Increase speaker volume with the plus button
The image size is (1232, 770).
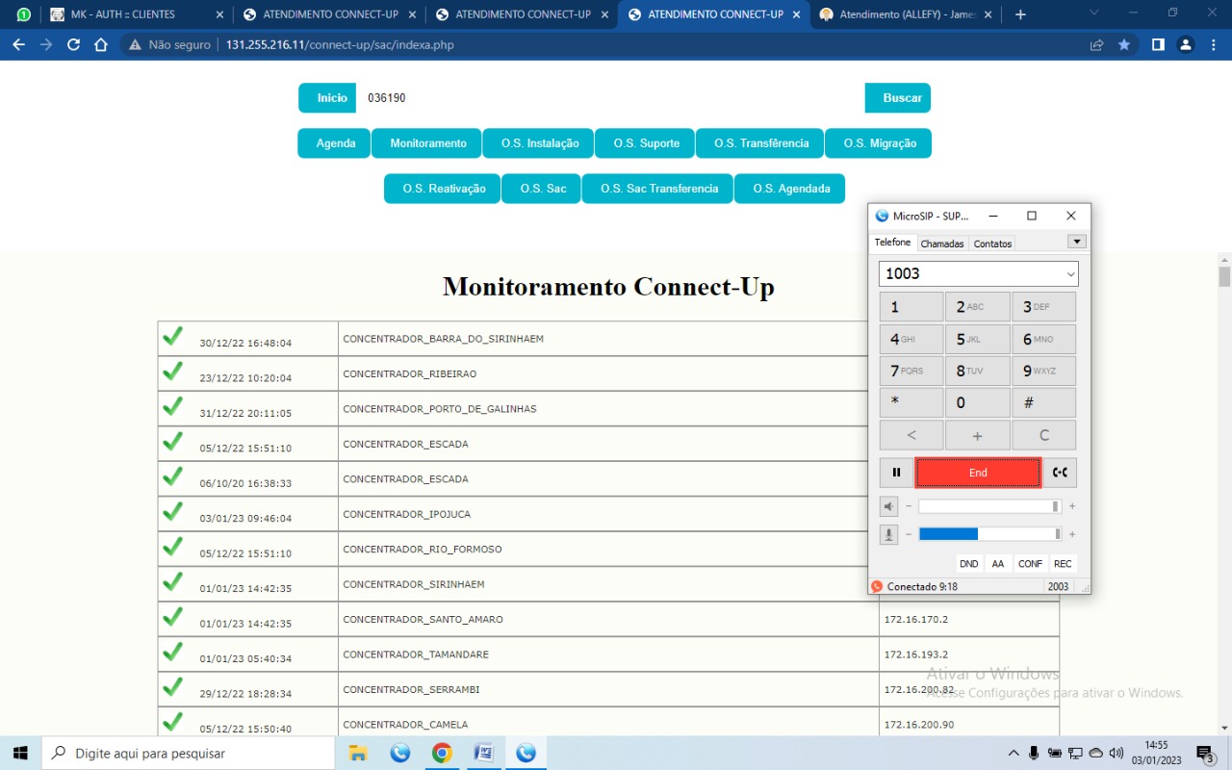[1072, 506]
